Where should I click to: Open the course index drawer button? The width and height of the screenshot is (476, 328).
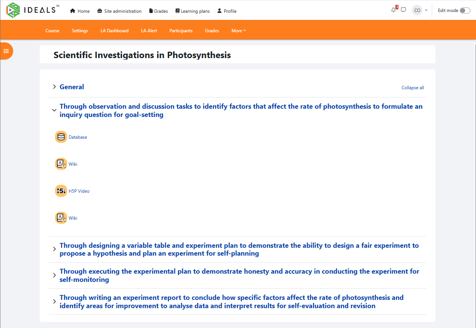click(6, 51)
